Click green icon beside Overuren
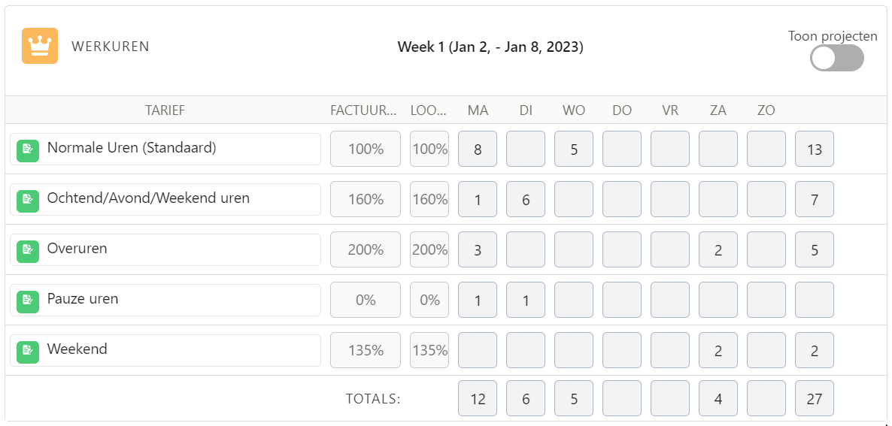This screenshot has height=426, width=892. point(28,249)
